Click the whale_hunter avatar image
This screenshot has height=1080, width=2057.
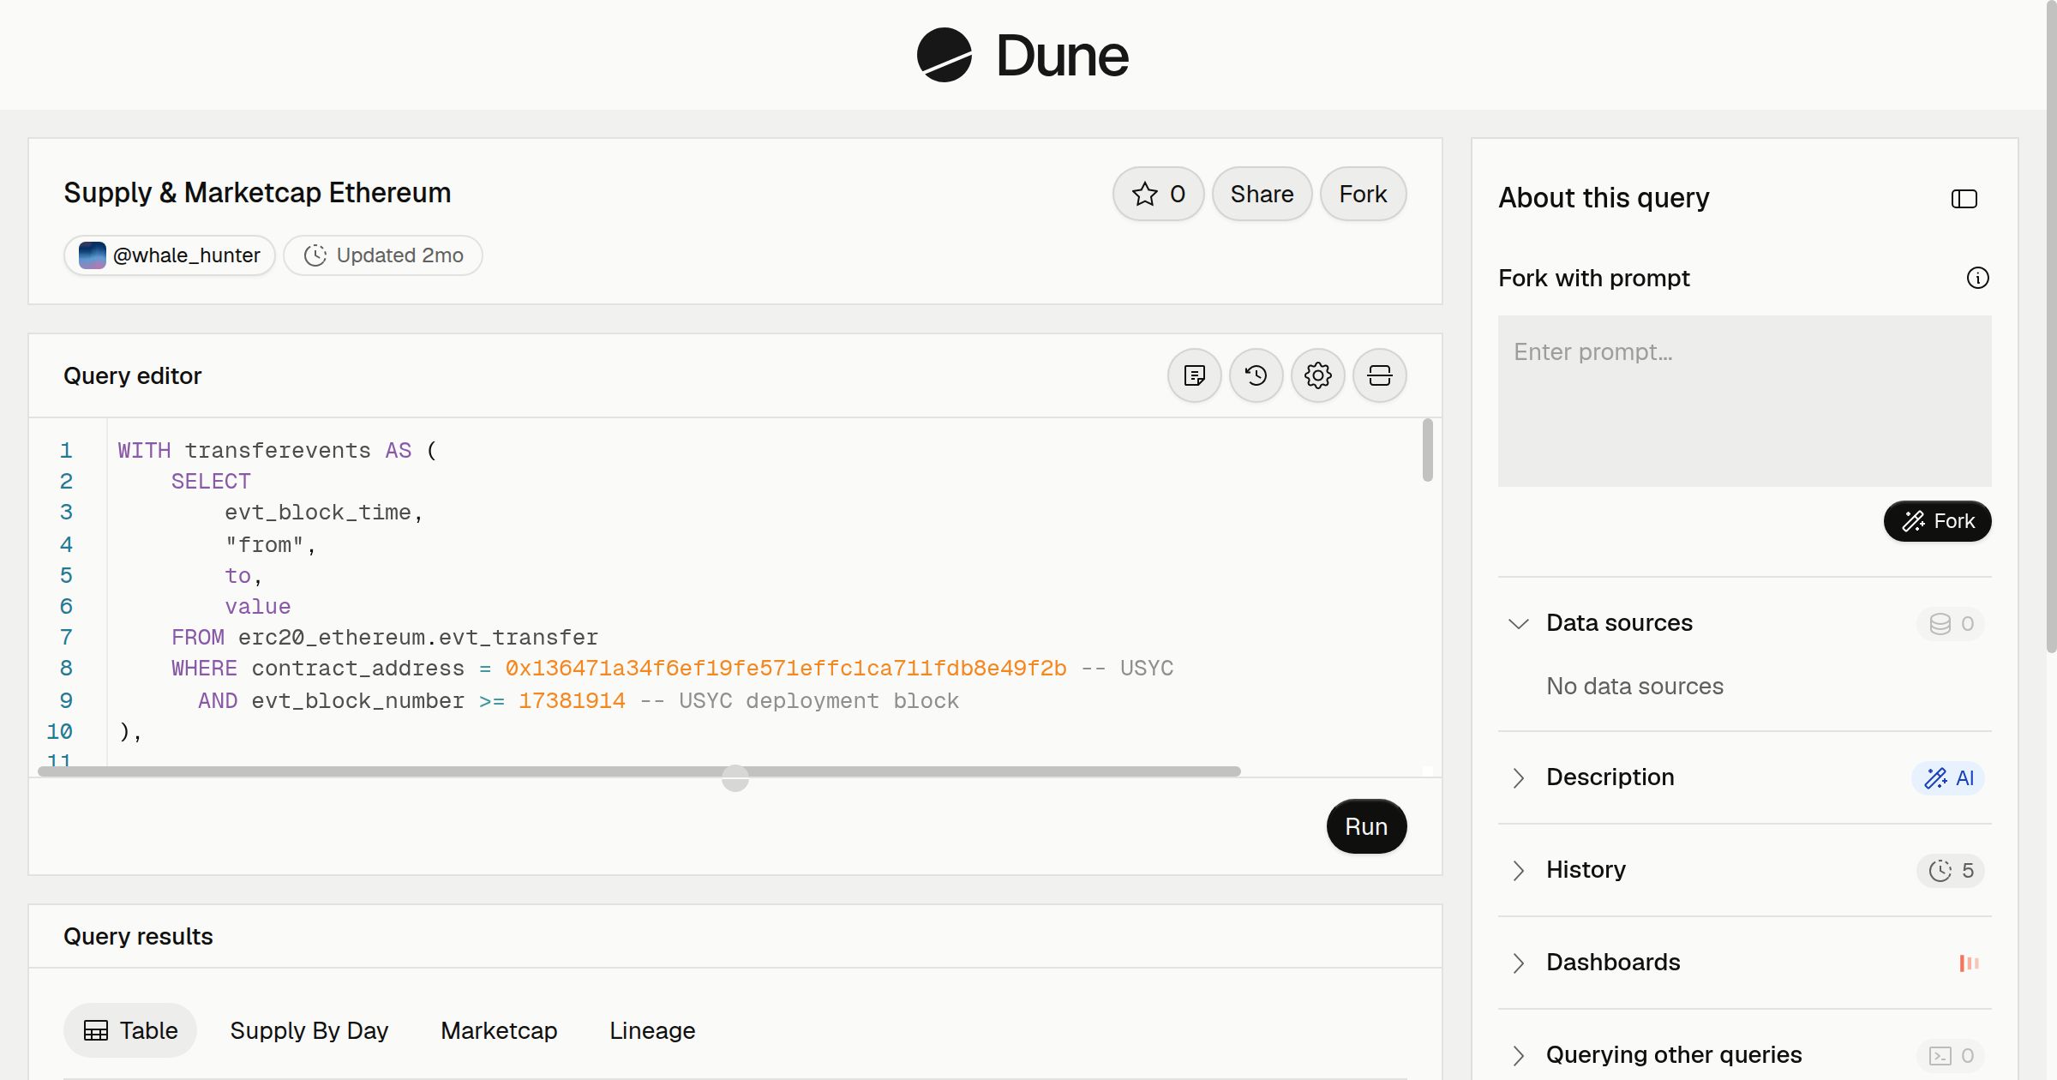click(92, 255)
